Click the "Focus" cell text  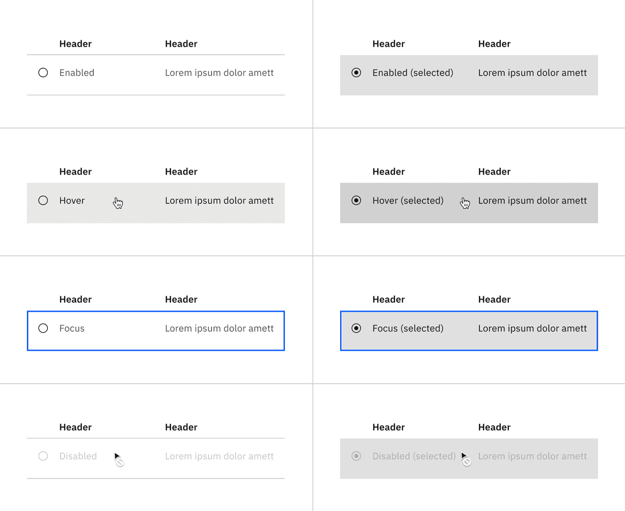click(x=72, y=328)
